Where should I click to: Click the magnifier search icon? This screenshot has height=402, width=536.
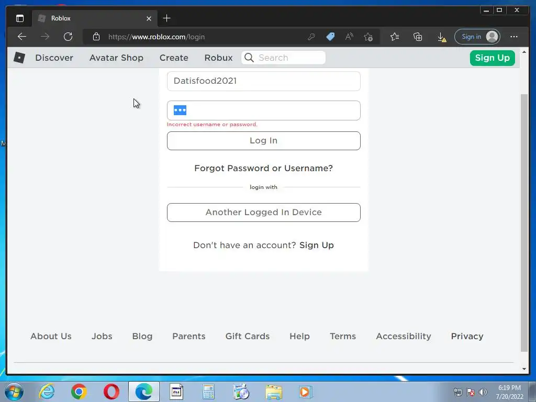[x=249, y=58]
